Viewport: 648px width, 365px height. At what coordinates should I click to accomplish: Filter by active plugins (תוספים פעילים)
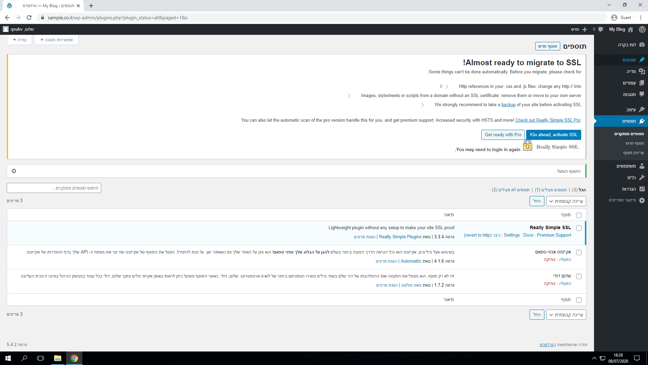(551, 190)
